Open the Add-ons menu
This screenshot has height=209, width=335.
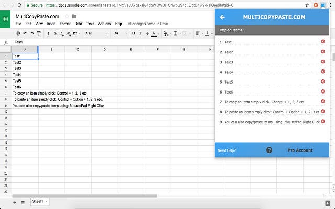pyautogui.click(x=105, y=24)
